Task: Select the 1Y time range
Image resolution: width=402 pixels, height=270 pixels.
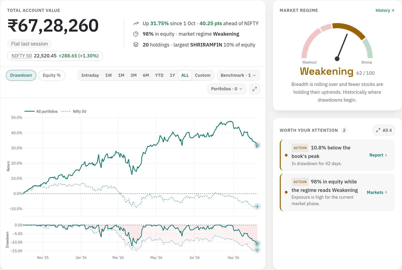Action: click(x=172, y=75)
